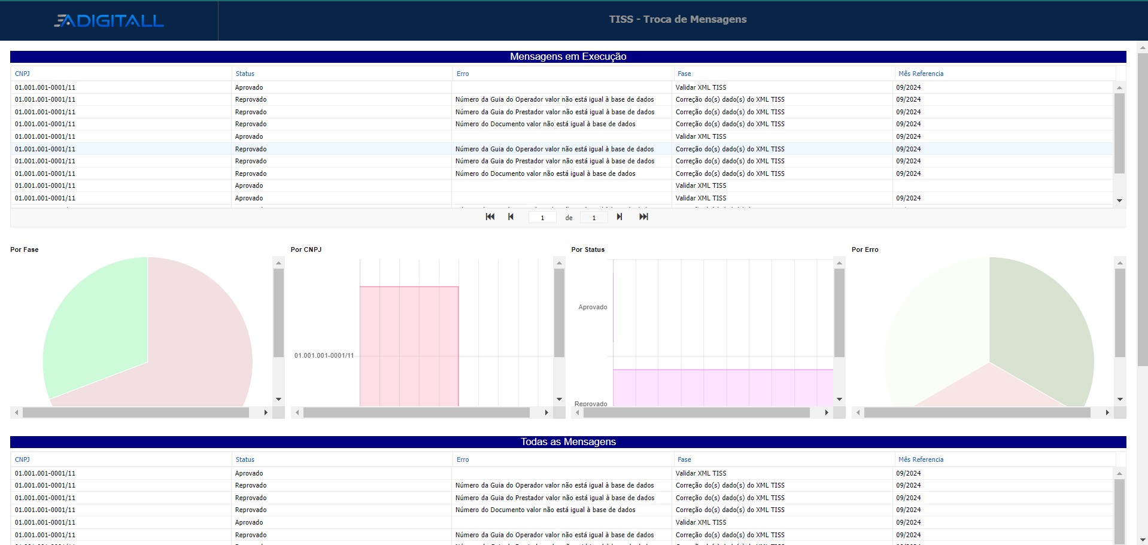This screenshot has width=1148, height=545.
Task: Sort Todas as Mensagens by Mês Referencia header
Action: click(921, 459)
